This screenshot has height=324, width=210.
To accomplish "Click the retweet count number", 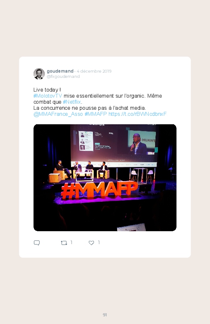I will (71, 242).
